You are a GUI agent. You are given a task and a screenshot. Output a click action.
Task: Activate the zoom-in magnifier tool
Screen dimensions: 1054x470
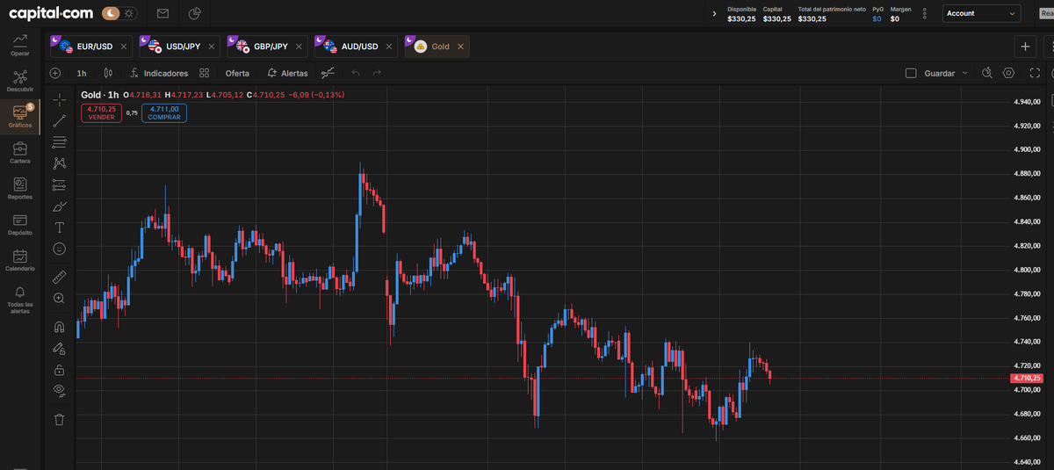pos(59,298)
